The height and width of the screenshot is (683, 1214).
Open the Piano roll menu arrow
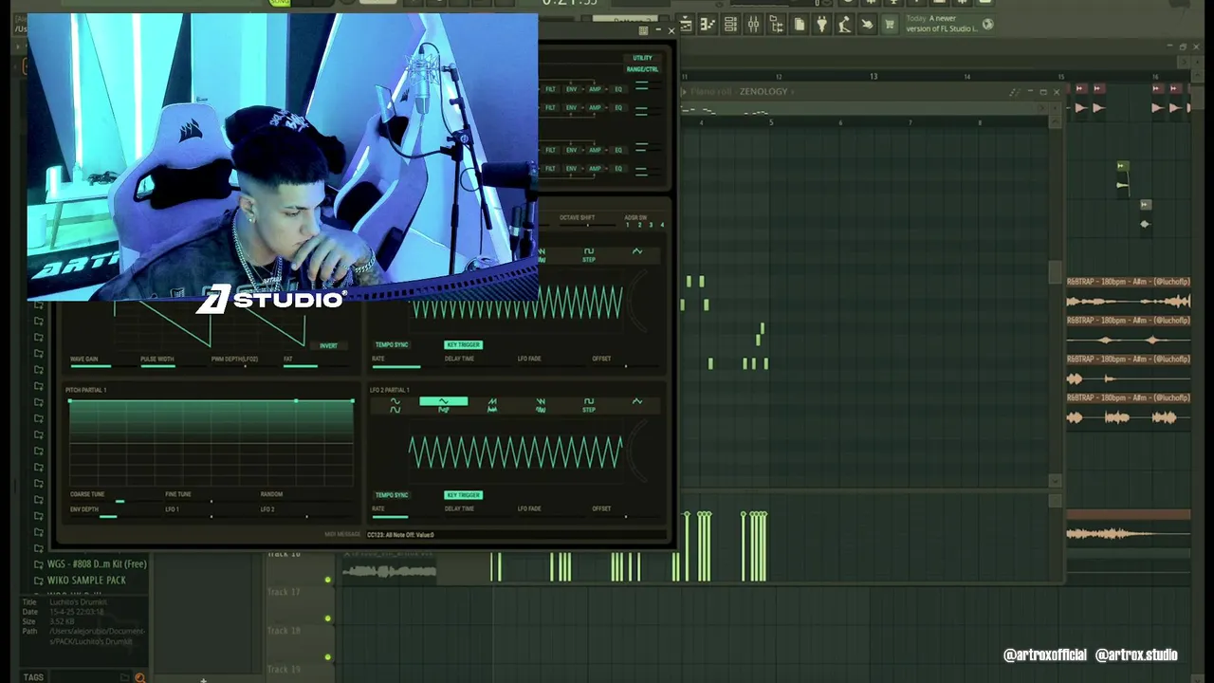click(684, 92)
